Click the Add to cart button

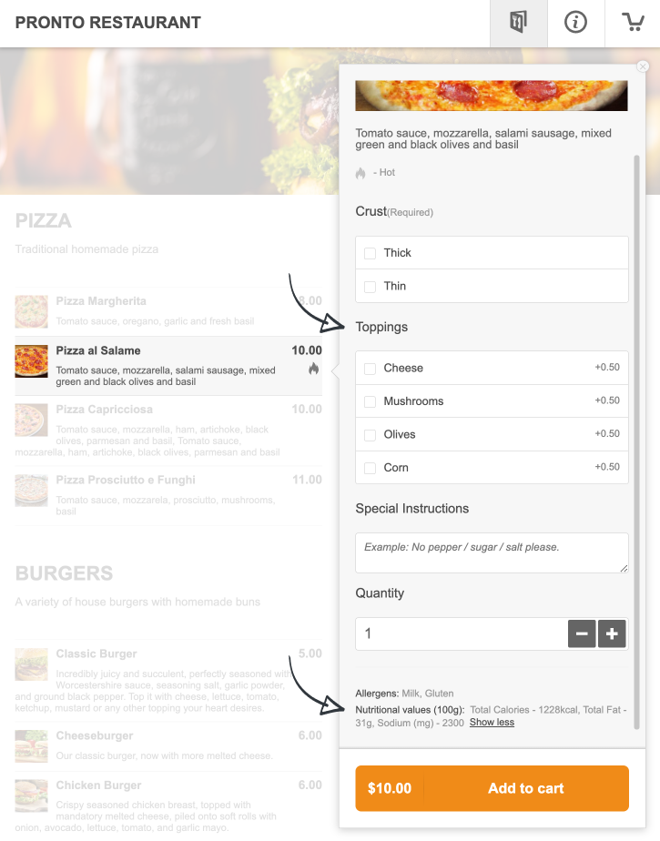492,788
